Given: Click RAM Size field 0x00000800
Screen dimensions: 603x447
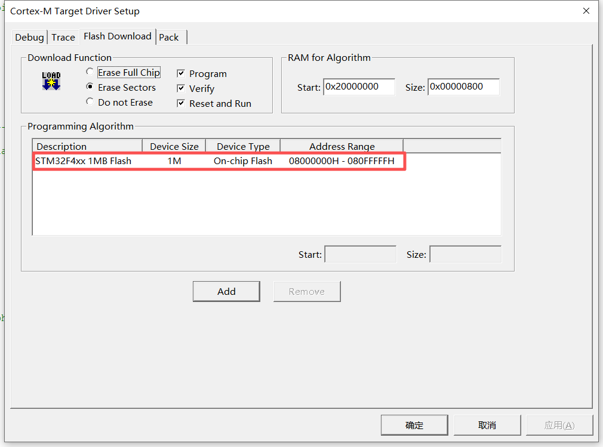Looking at the screenshot, I should (x=464, y=87).
